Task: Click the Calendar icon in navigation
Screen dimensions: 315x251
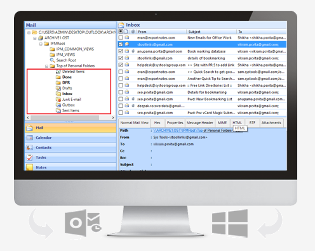Action: pyautogui.click(x=29, y=138)
